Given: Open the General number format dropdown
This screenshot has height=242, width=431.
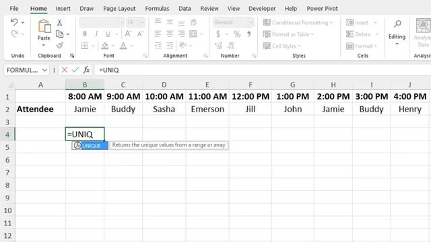Looking at the screenshot, I should click(251, 22).
